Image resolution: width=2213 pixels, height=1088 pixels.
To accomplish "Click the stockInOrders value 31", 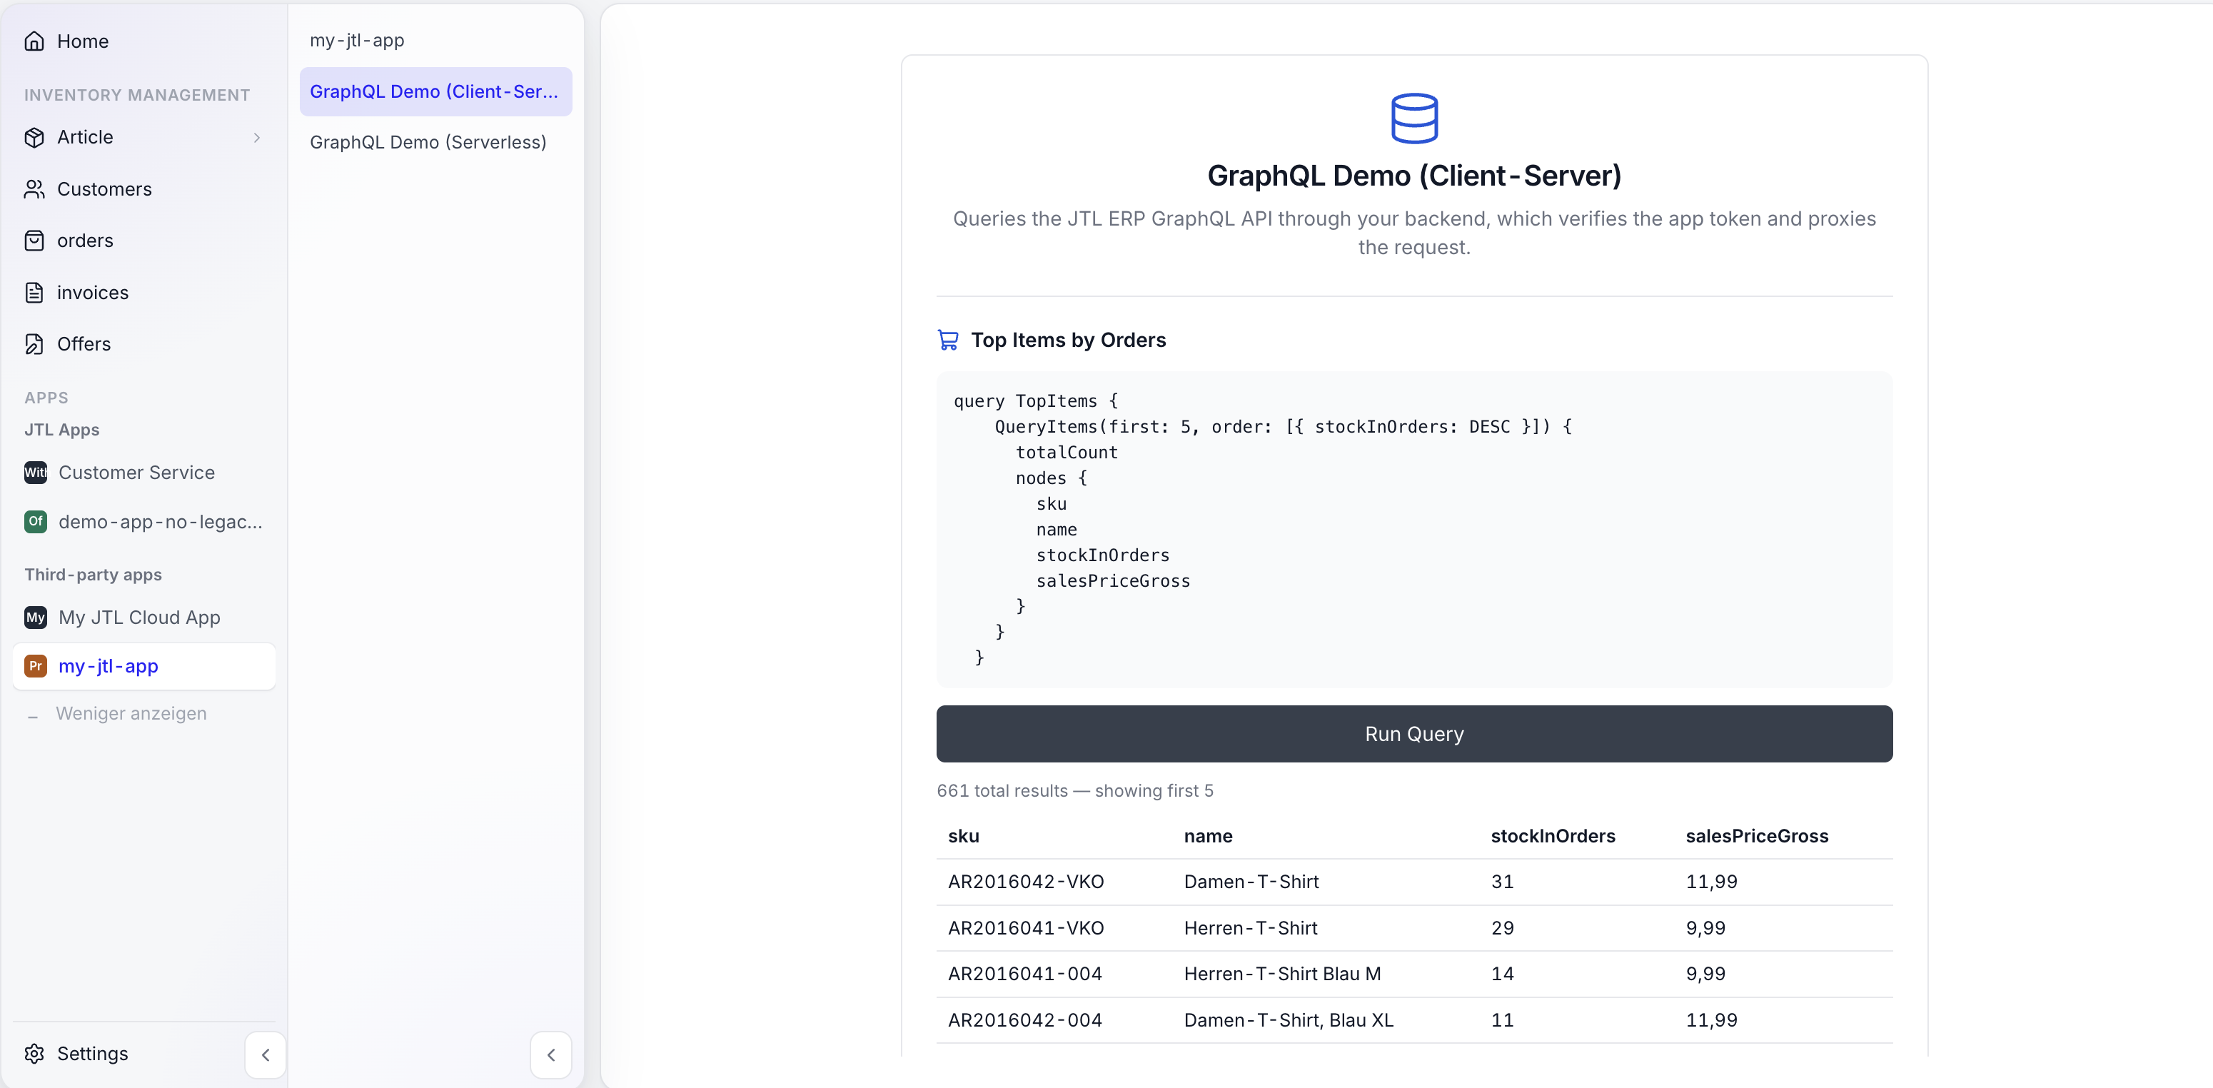I will coord(1502,882).
